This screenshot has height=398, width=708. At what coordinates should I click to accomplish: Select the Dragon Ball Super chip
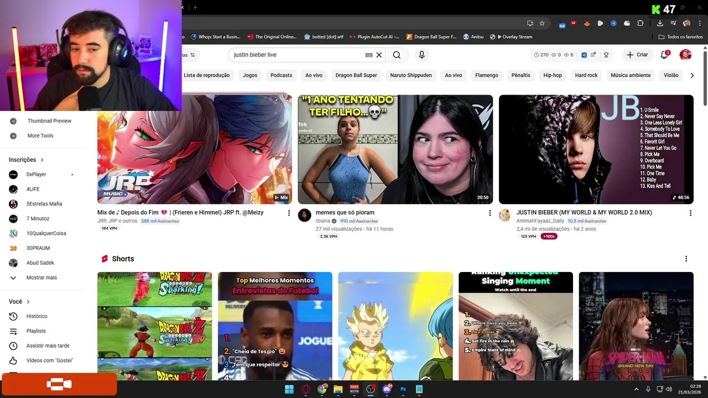(356, 75)
